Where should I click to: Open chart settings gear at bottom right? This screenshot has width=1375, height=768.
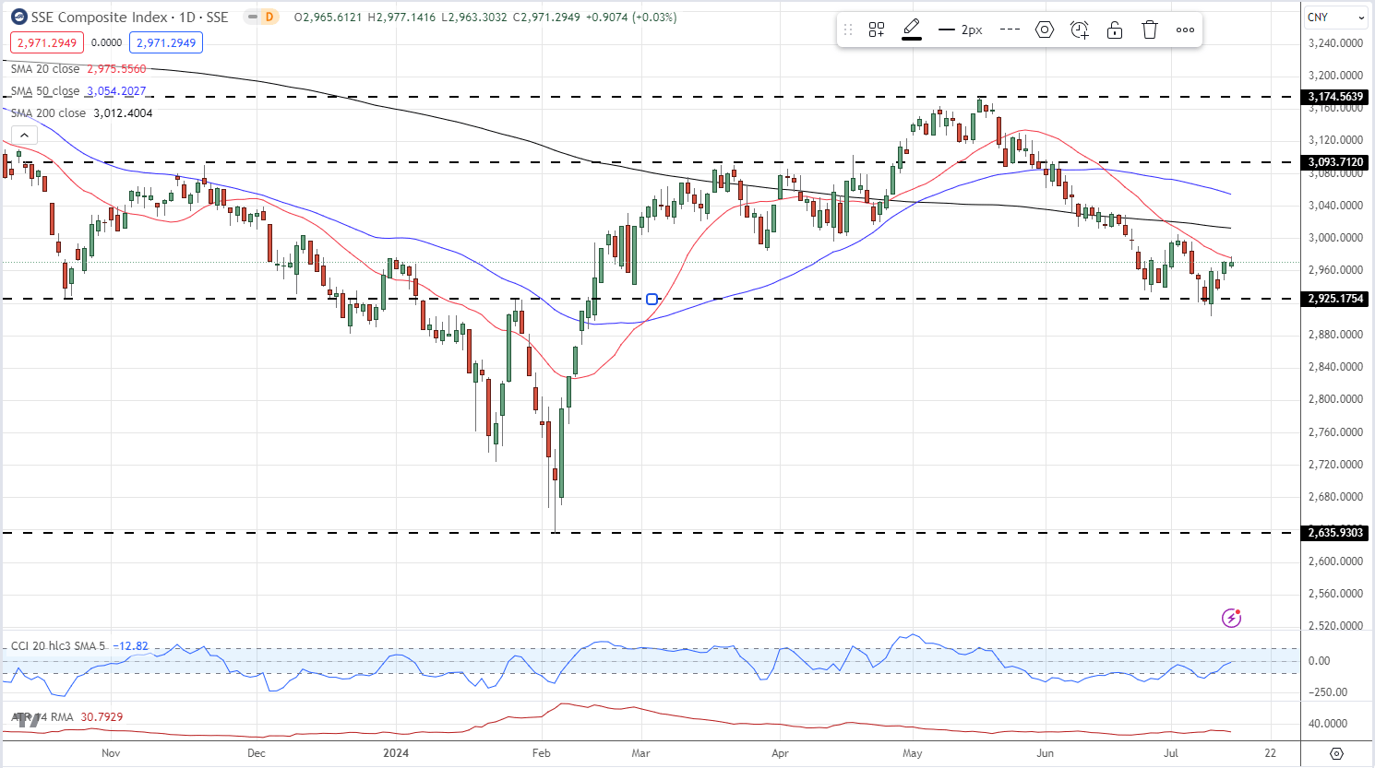pos(1336,753)
